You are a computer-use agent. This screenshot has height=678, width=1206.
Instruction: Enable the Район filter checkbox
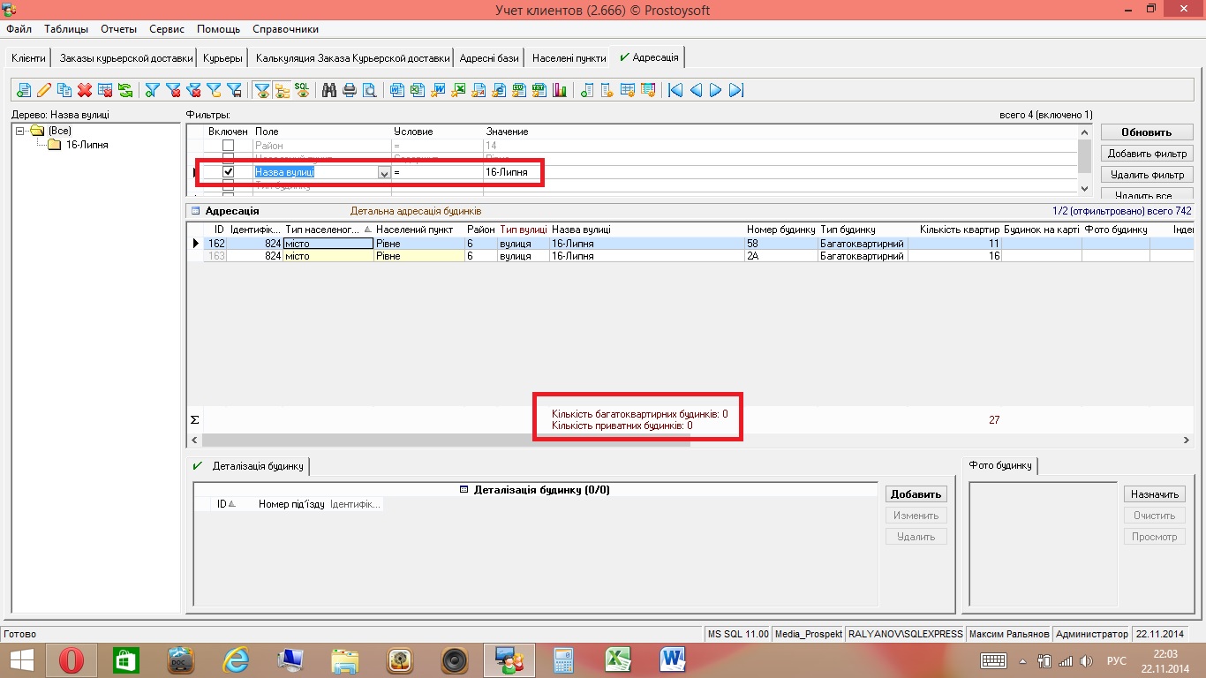click(228, 146)
